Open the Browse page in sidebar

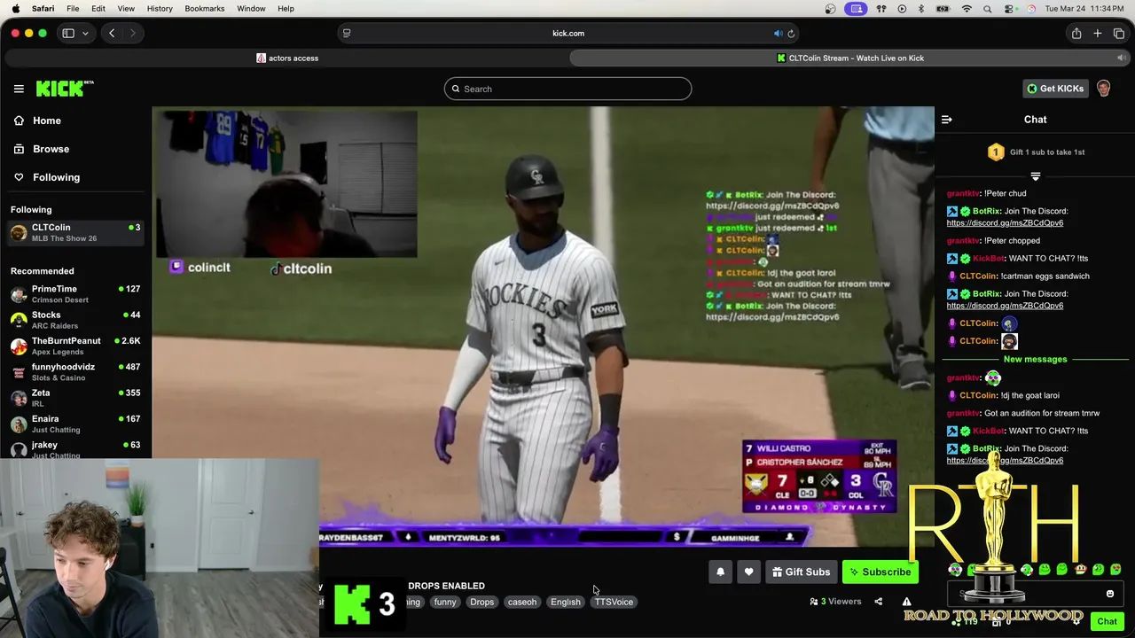click(x=51, y=149)
